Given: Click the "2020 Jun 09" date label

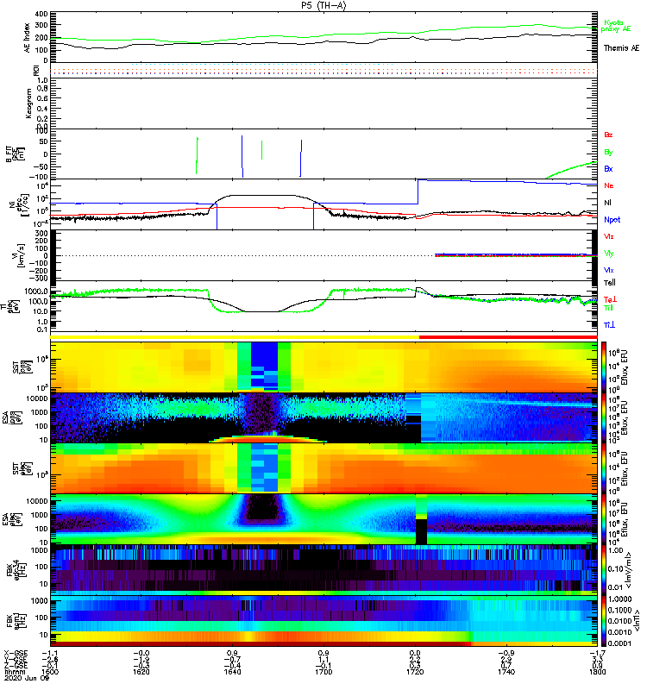Looking at the screenshot, I should 27,678.
